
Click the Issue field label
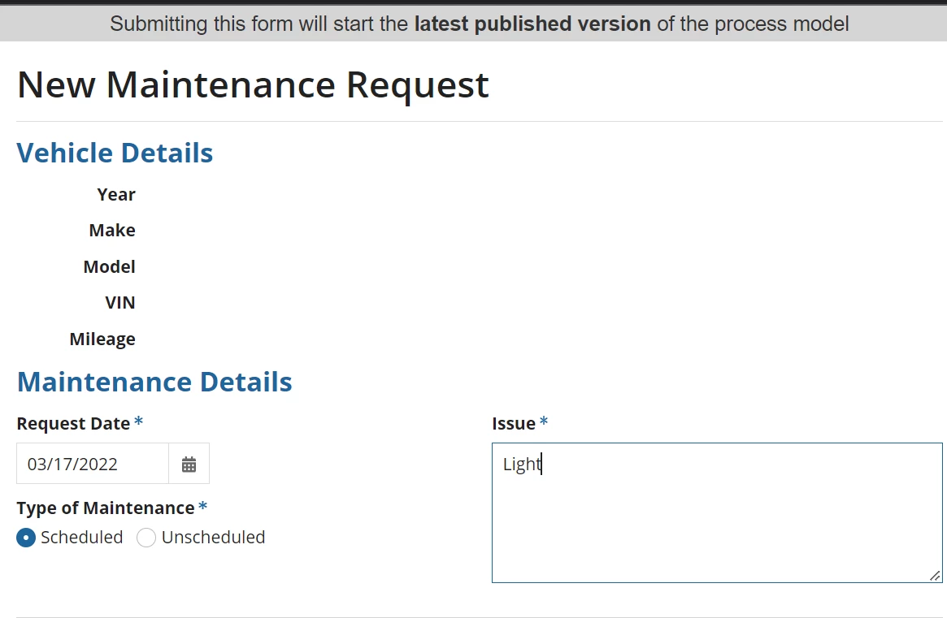(x=514, y=424)
